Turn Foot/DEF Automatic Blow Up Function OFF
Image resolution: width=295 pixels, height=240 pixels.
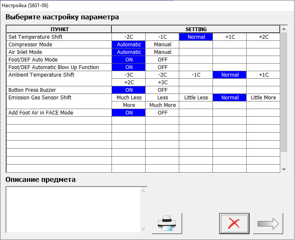[x=162, y=67]
